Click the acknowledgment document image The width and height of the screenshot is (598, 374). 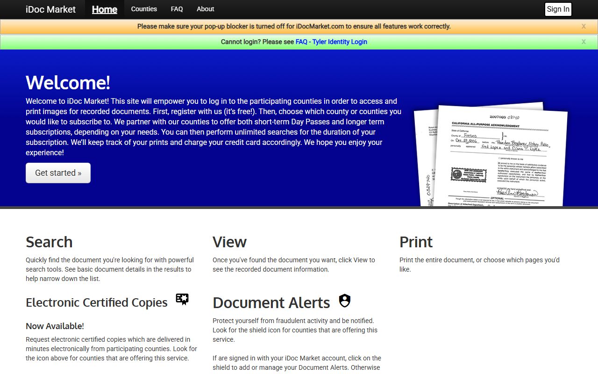pos(491,155)
